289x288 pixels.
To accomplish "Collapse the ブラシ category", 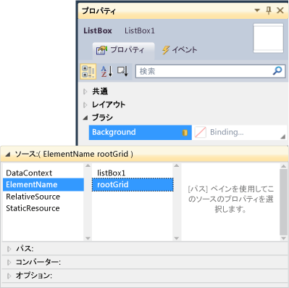I will [85, 118].
